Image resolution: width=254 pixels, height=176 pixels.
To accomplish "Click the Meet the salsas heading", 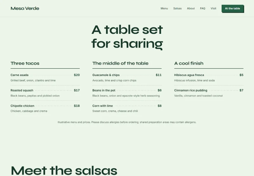I will [x=64, y=171].
